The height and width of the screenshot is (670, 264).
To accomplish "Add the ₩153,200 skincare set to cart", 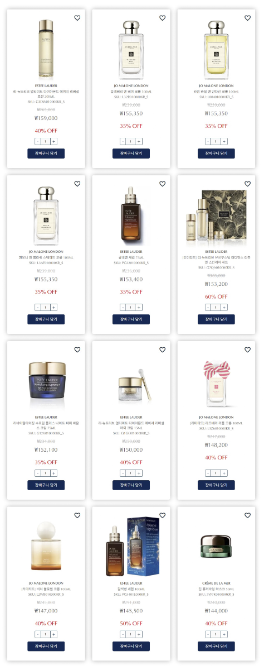I will 216,319.
